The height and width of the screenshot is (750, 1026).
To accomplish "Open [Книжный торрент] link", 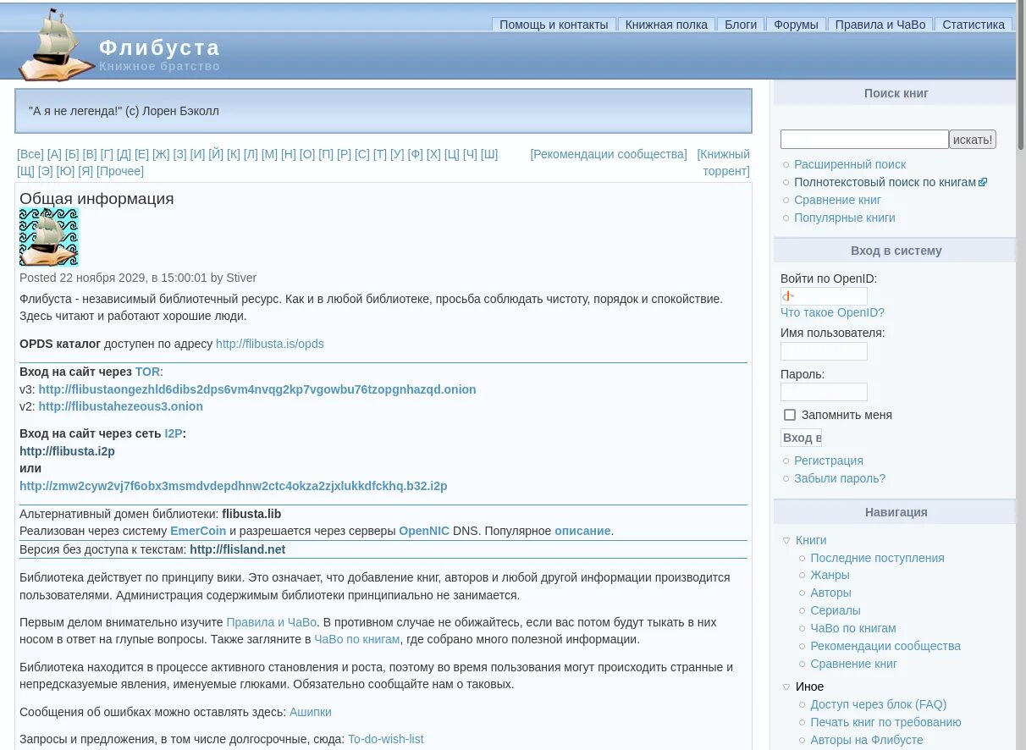I will [x=724, y=163].
